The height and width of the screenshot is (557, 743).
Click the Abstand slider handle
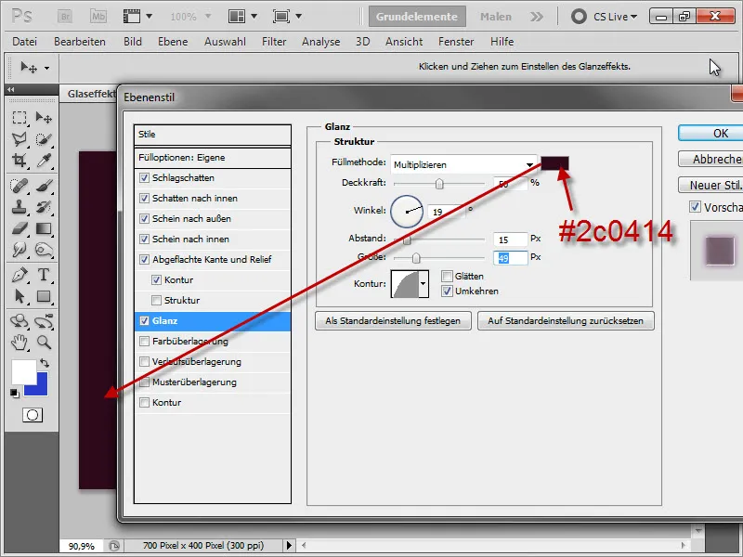point(407,240)
